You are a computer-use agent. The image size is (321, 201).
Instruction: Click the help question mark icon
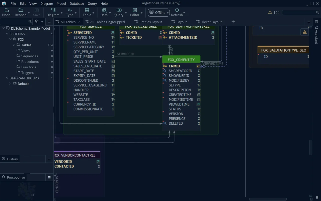point(316,22)
